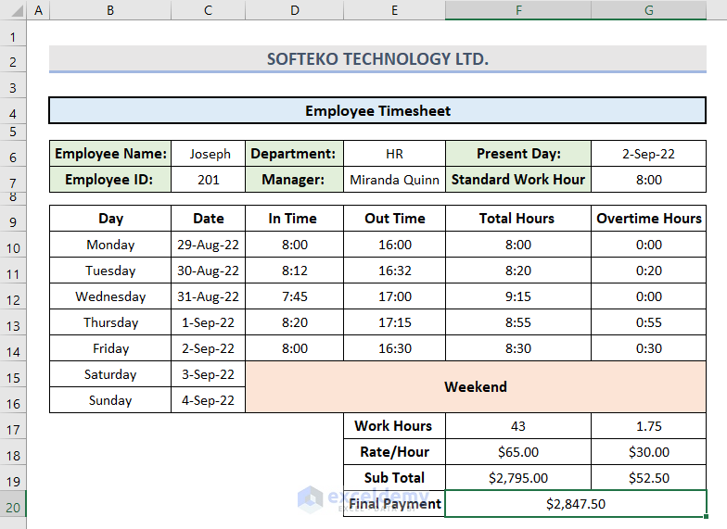Select date cell 29-Aug-22
Viewport: 727px width, 529px height.
tap(208, 245)
